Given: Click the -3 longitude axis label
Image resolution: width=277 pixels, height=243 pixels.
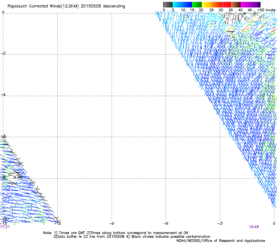Looking at the screenshot, I should [220, 224].
